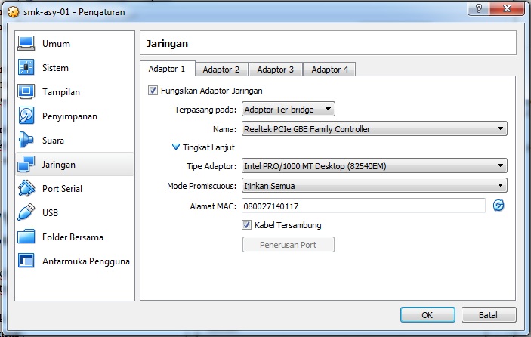Click the Alamat MAC input field

pos(363,206)
